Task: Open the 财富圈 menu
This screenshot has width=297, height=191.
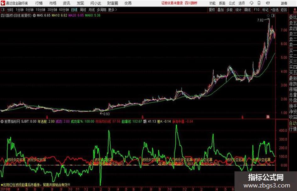Action: tap(113, 3)
